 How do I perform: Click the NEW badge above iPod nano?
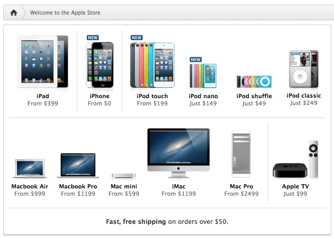195,59
